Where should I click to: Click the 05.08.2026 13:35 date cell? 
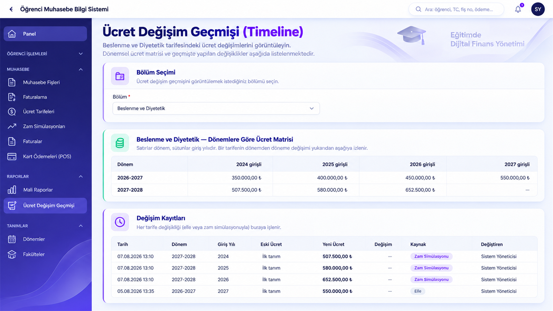(x=135, y=291)
